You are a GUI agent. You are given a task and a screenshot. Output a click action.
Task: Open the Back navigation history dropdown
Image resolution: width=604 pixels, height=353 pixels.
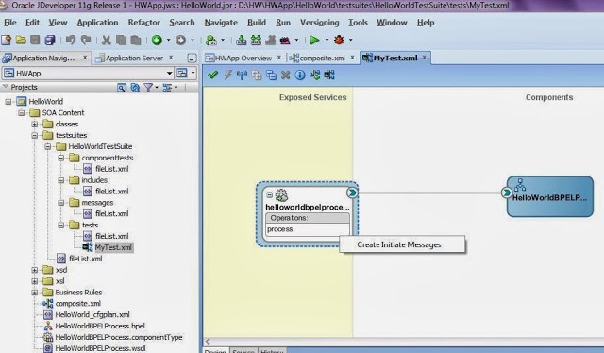[168, 40]
